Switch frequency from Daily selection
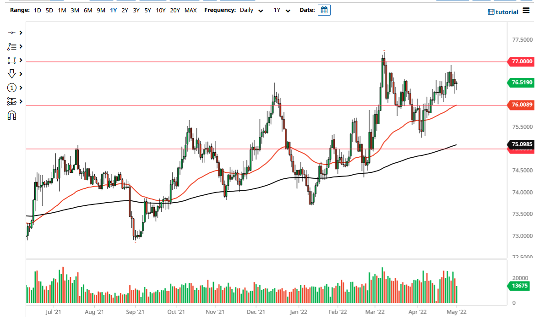The width and height of the screenshot is (539, 320). (x=251, y=10)
